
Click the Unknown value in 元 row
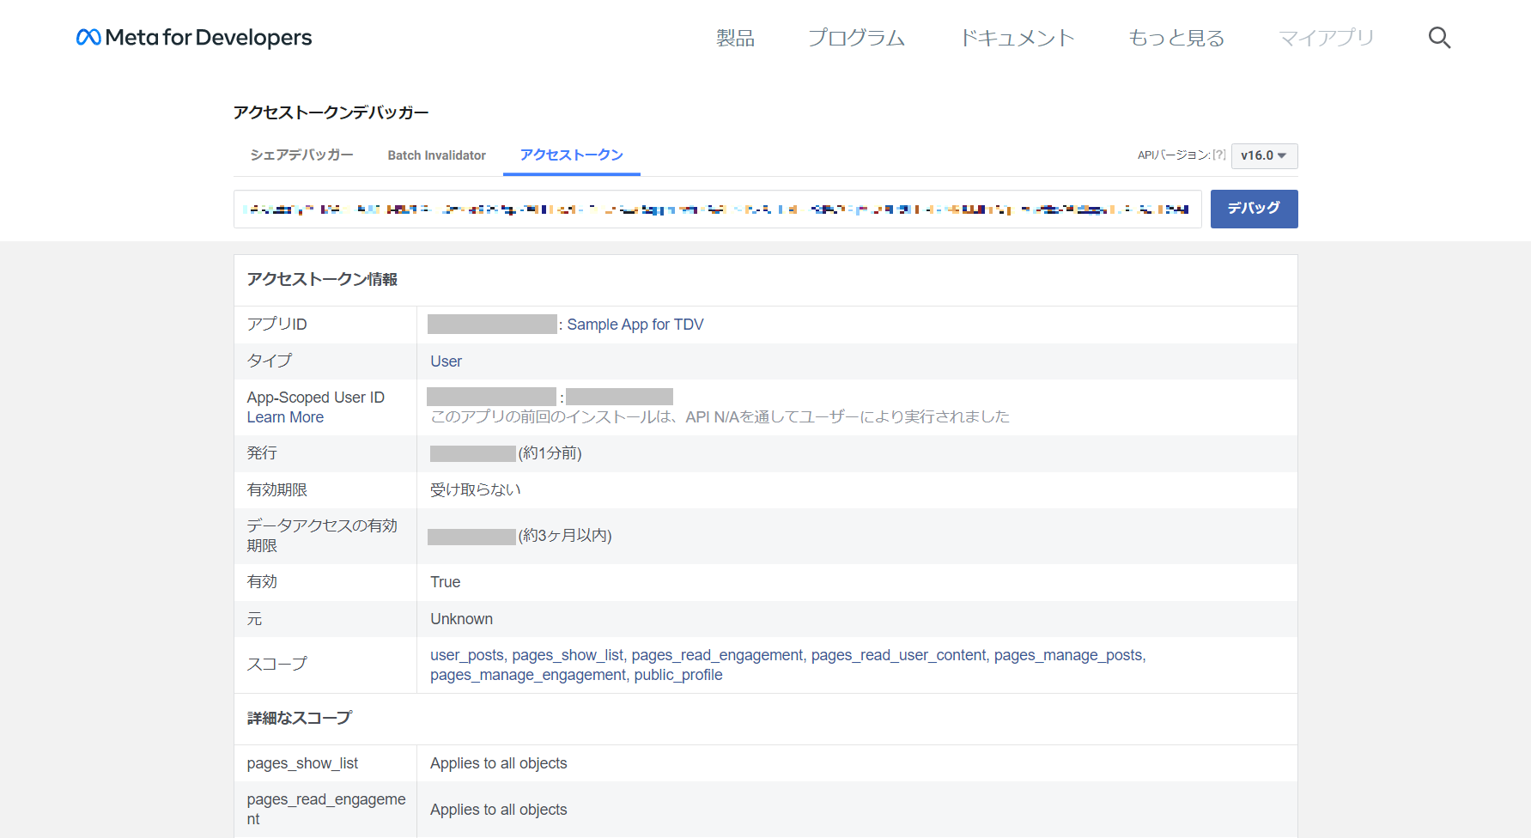tap(462, 619)
